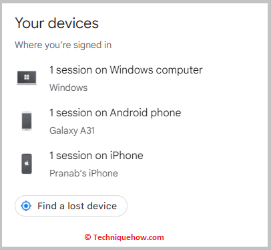Click the Windows subtitle under computer session
Viewport: 271px width, 250px height.
(x=69, y=88)
